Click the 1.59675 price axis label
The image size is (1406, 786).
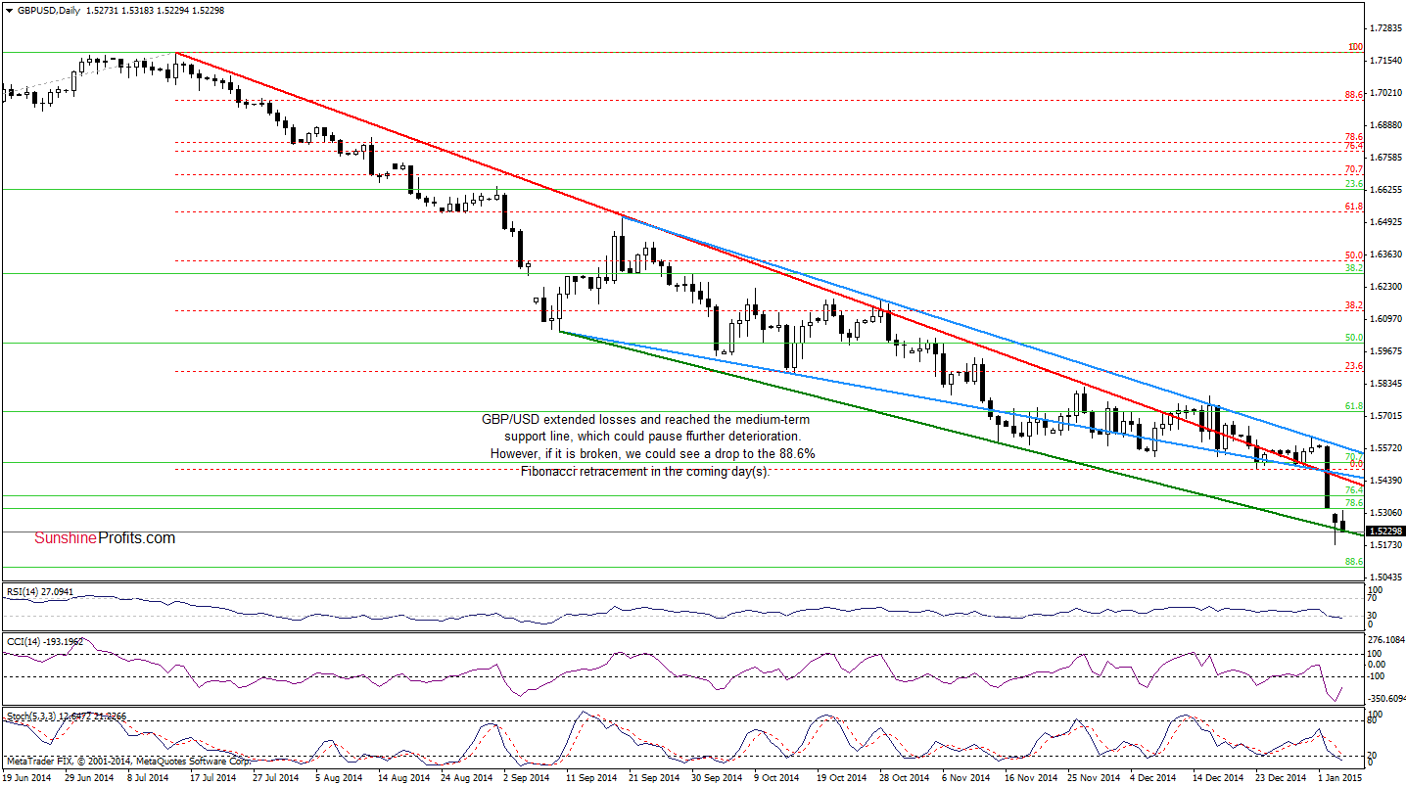pyautogui.click(x=1386, y=350)
